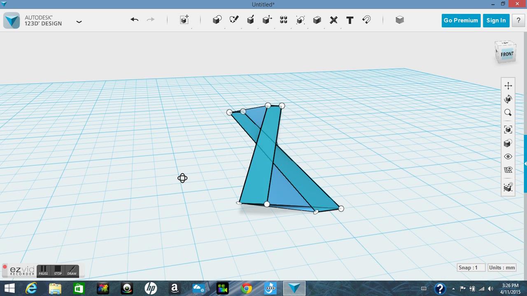527x296 pixels.
Task: Click the greyed-out Redo arrow
Action: click(151, 19)
